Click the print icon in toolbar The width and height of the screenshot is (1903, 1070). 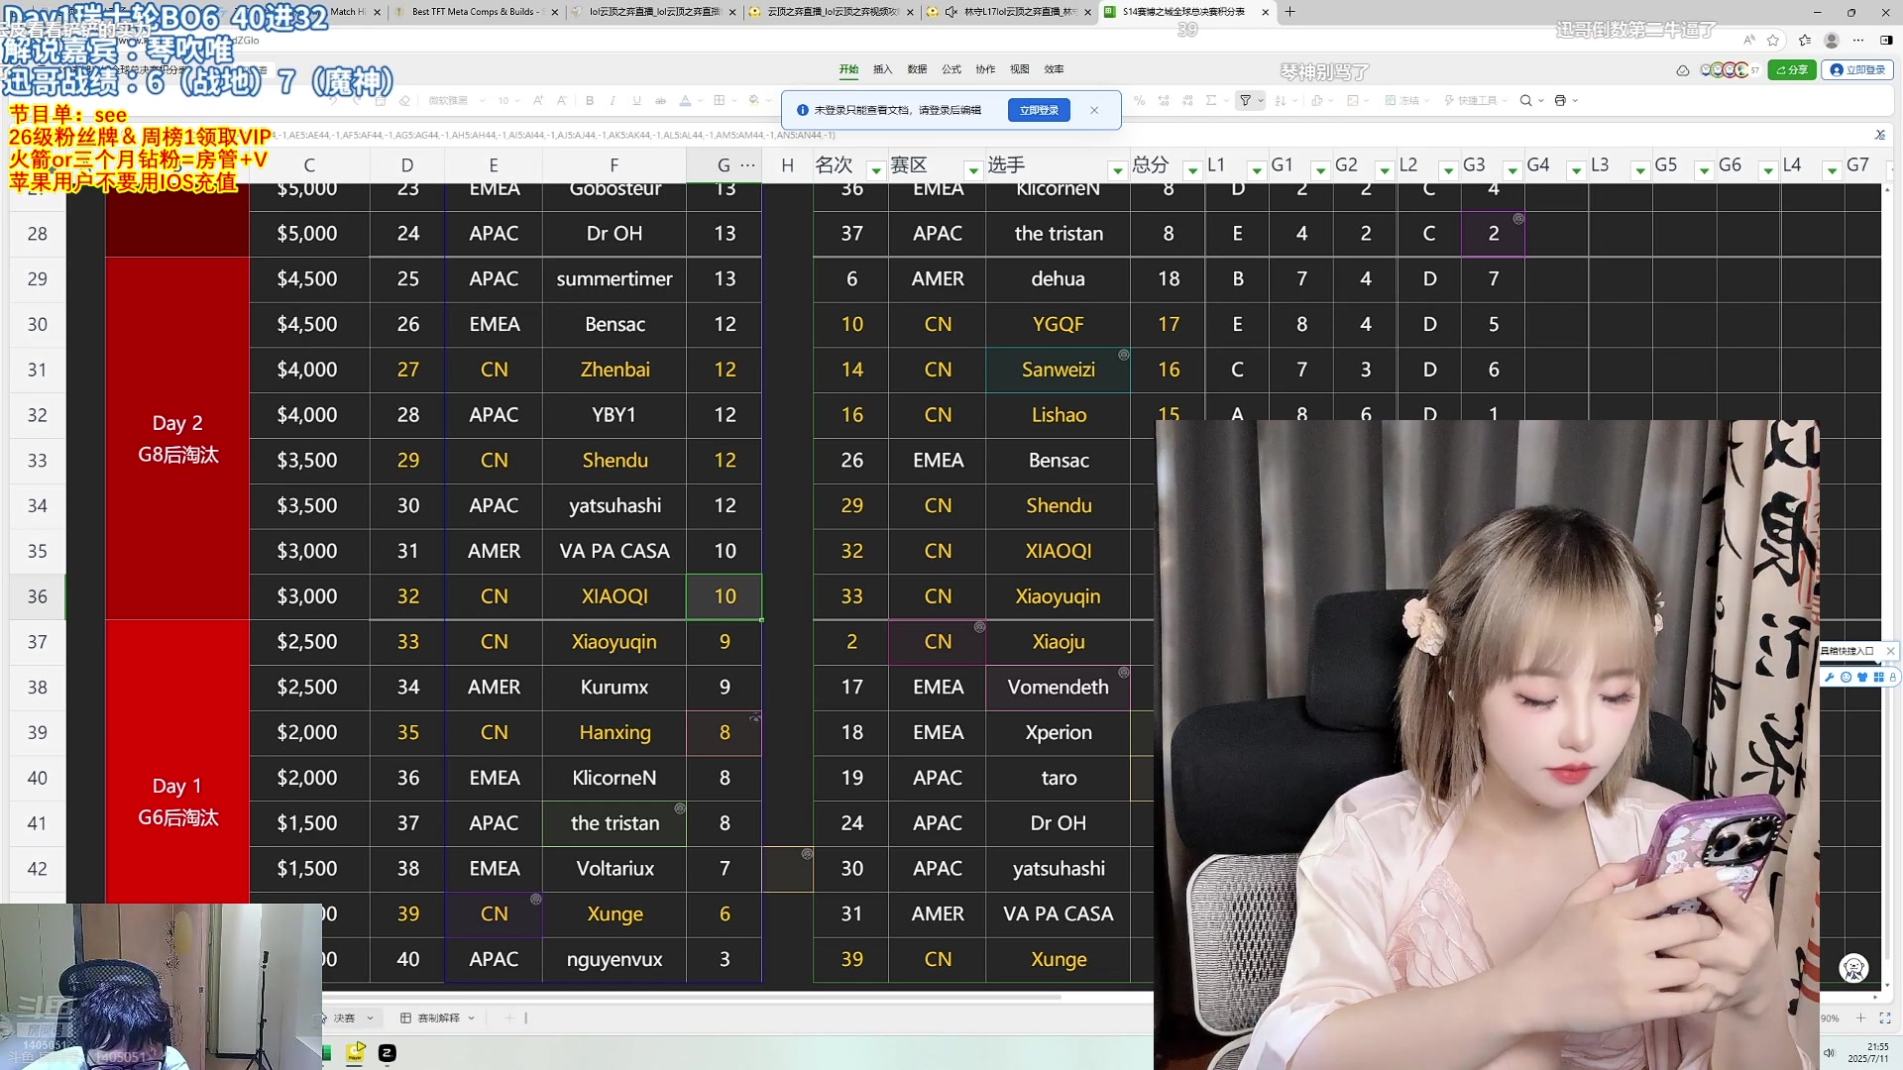tap(1560, 100)
